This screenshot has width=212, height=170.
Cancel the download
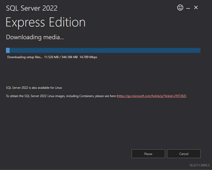pyautogui.click(x=184, y=154)
